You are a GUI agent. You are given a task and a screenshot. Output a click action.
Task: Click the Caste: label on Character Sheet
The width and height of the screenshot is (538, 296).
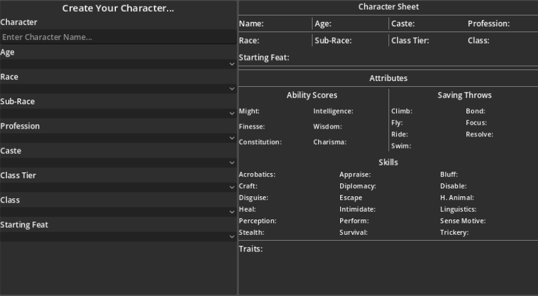click(x=403, y=24)
